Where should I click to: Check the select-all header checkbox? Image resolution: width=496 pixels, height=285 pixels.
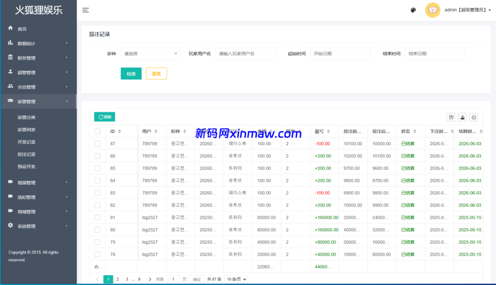97,132
